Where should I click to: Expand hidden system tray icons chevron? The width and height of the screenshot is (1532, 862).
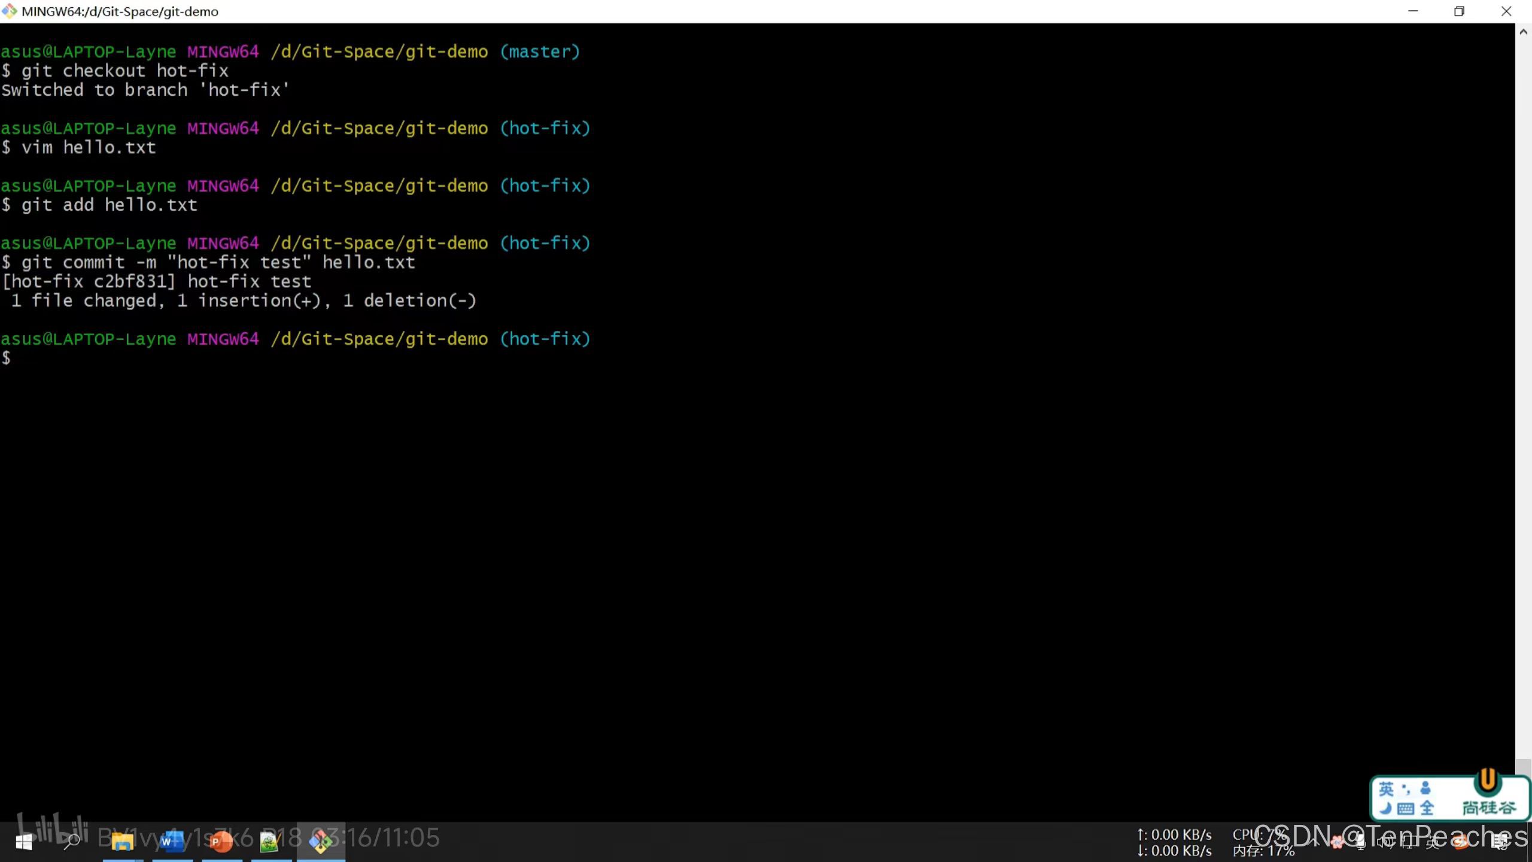(x=1315, y=842)
